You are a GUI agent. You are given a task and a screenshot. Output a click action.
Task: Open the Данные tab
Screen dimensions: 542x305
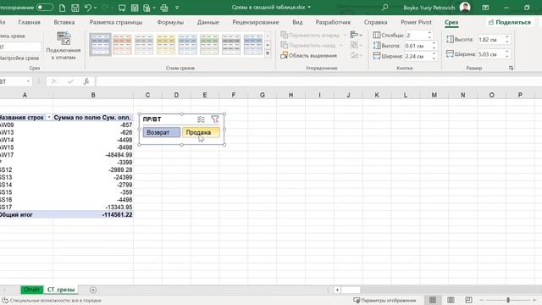click(207, 22)
